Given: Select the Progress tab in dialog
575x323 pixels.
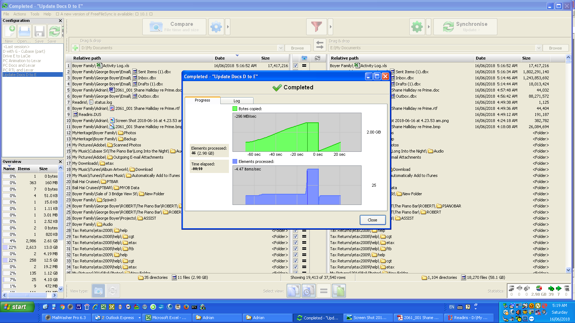Looking at the screenshot, I should (202, 100).
